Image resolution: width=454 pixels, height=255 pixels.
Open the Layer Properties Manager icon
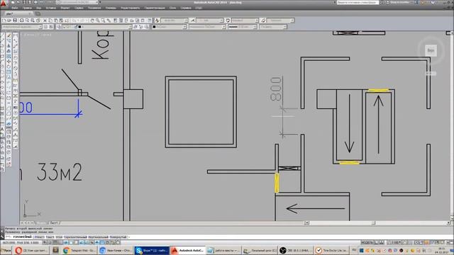[x=59, y=27]
